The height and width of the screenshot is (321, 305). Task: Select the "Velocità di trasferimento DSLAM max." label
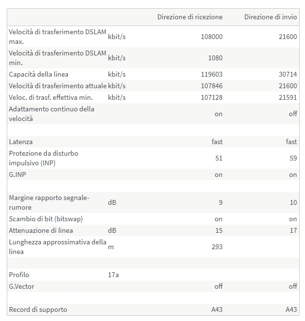pos(57,37)
